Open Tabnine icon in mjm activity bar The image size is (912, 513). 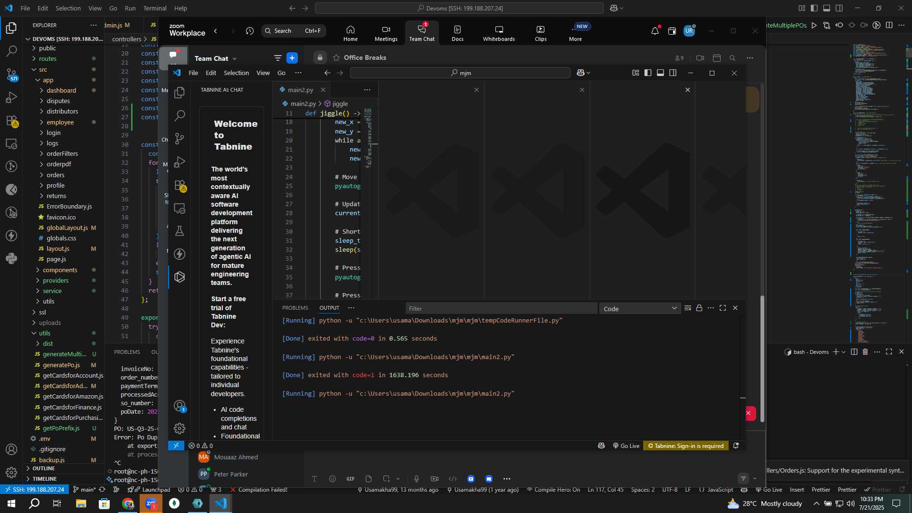point(180,277)
